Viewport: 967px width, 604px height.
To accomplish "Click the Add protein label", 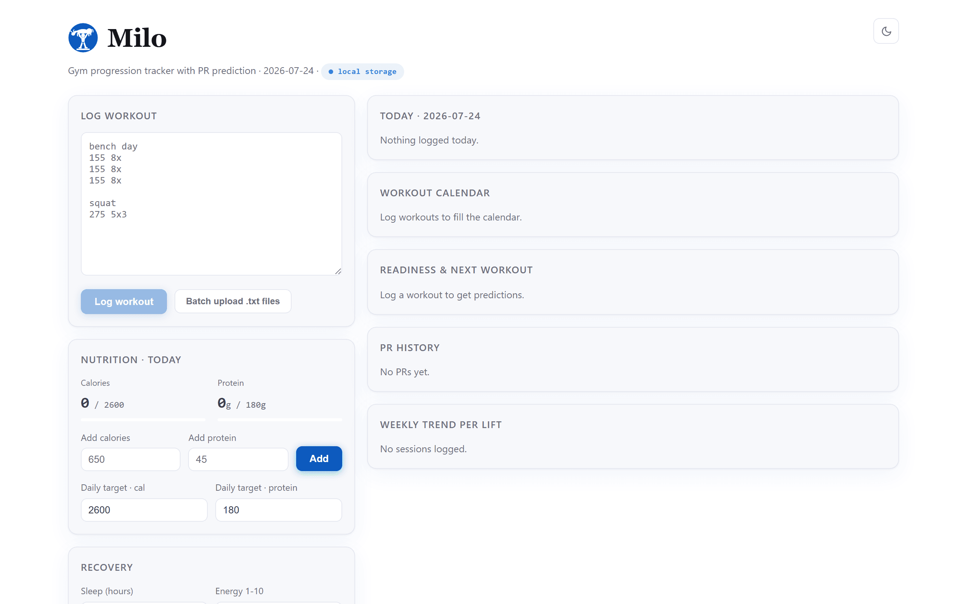I will (x=212, y=438).
